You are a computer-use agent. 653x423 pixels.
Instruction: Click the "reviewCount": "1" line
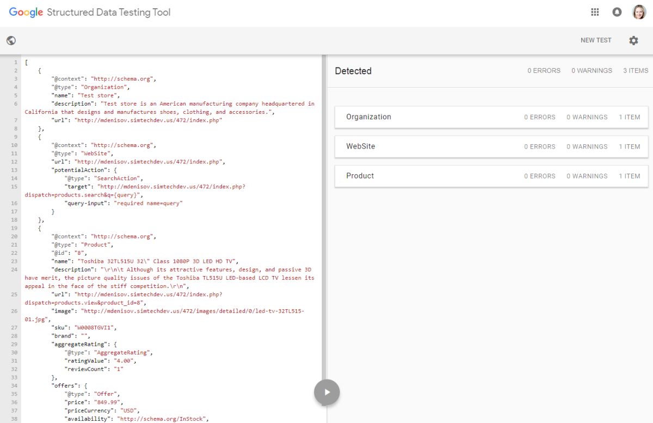click(x=94, y=369)
